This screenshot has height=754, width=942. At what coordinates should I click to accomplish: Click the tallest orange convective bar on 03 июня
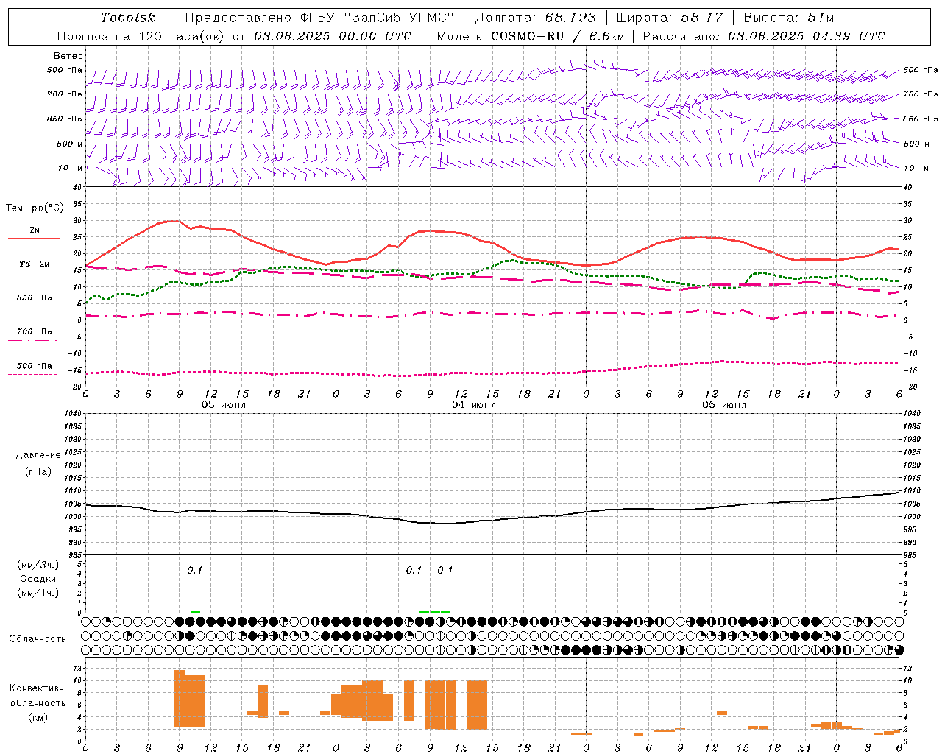(180, 698)
